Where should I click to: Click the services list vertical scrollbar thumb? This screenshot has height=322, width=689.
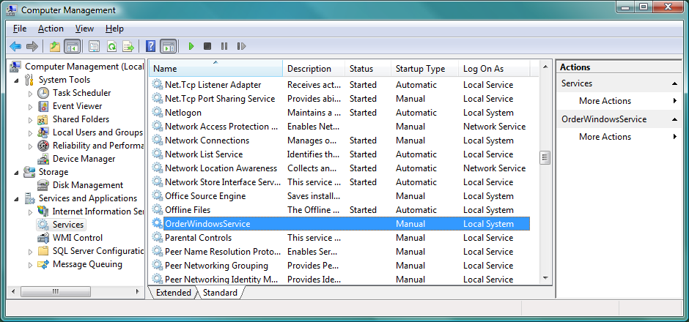click(545, 157)
